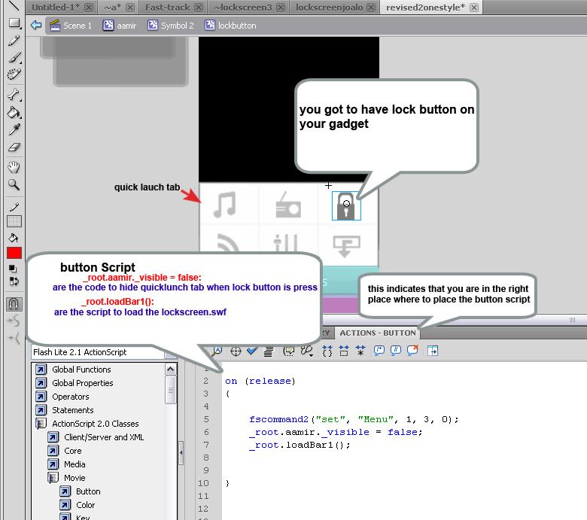Click the Show/Hide Toolbox icon

pos(433,351)
